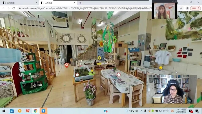This screenshot has height=114, width=202.
Task: Open the Chrome profile avatar menu
Action: [187, 8]
